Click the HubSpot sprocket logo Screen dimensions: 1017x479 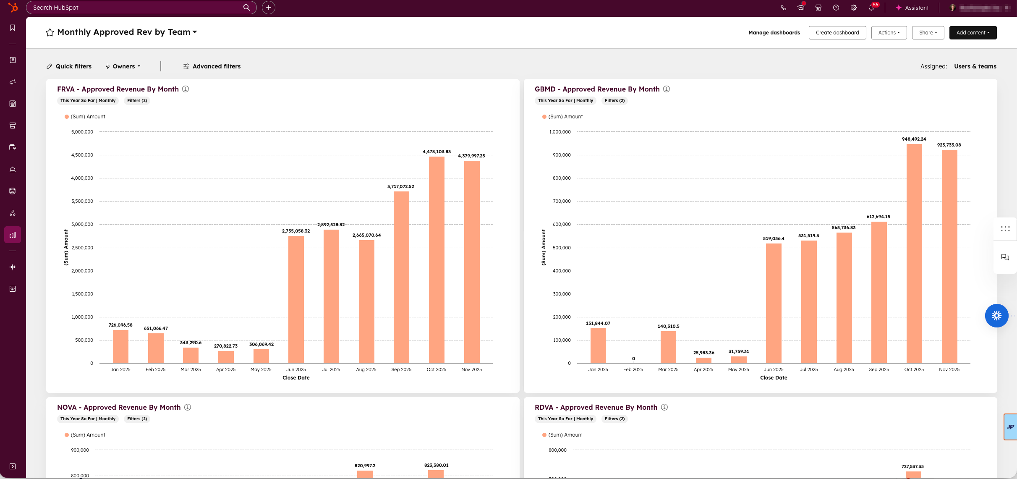pos(13,8)
